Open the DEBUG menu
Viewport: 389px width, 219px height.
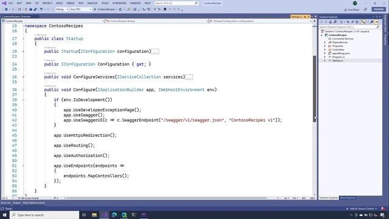tap(71, 3)
